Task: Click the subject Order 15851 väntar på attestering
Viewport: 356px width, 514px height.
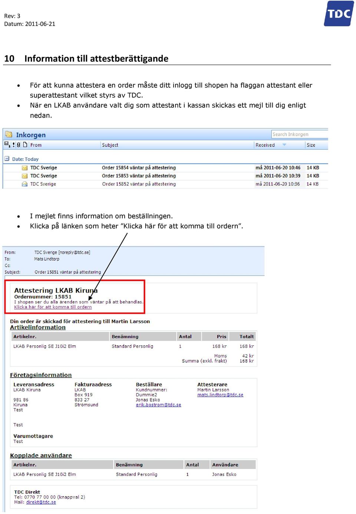Action: pos(68,272)
